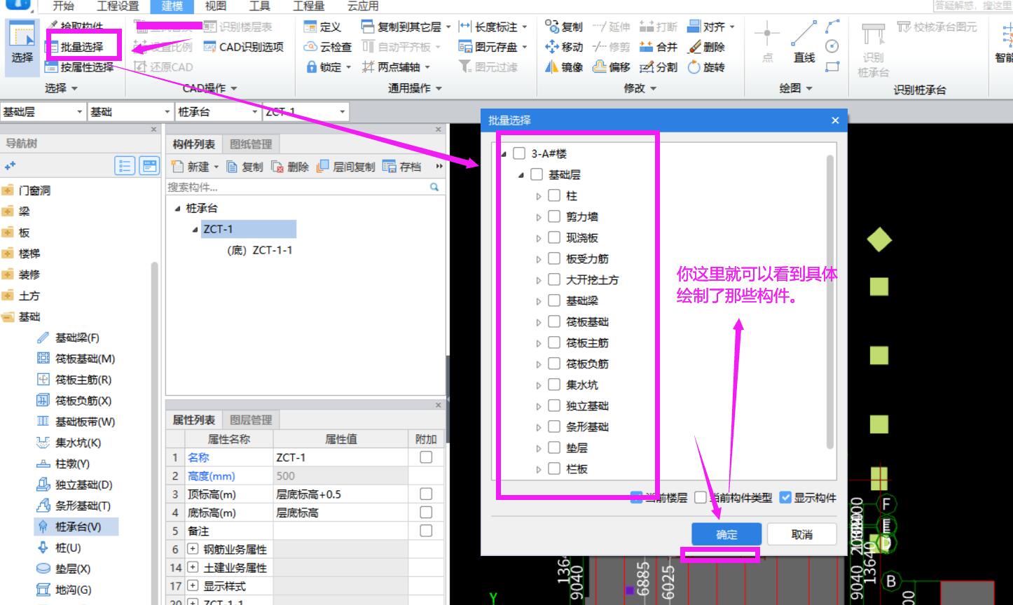Screen dimensions: 1013x605
Task: Check 附加 box for 名称 row
Action: (x=426, y=457)
